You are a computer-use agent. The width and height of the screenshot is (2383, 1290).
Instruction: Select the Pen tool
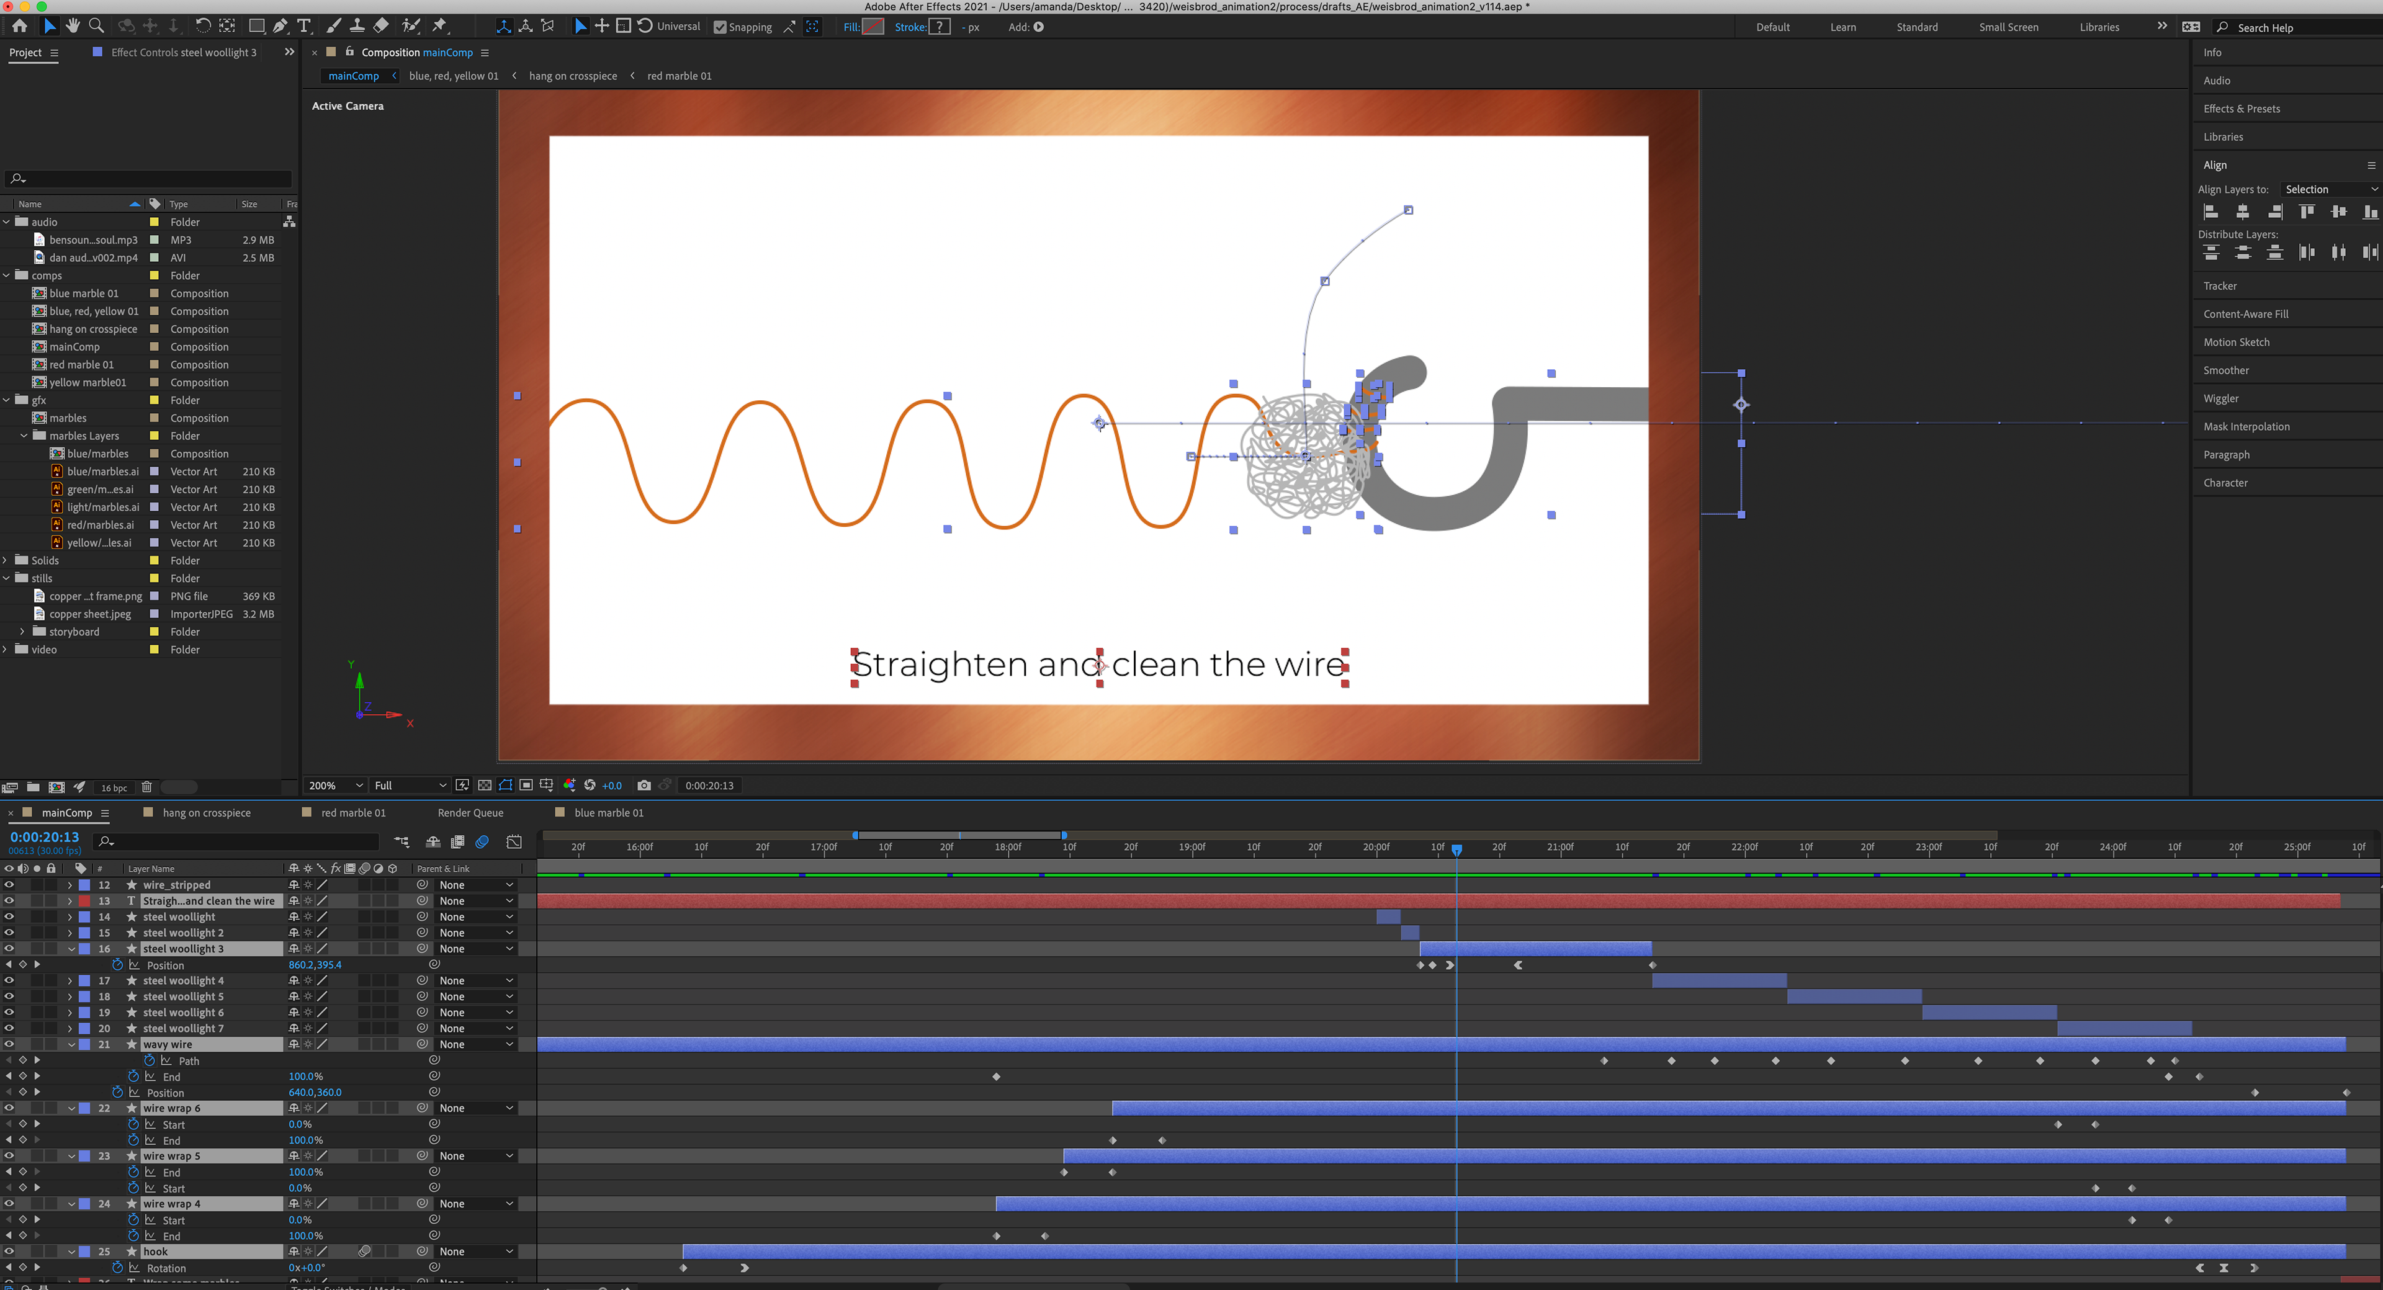280,26
